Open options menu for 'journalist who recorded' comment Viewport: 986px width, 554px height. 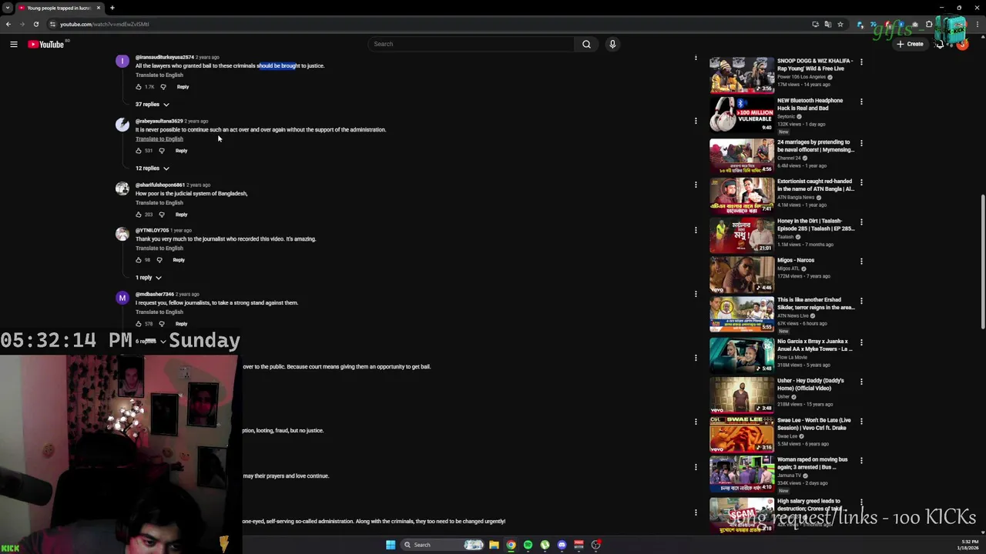pyautogui.click(x=696, y=230)
